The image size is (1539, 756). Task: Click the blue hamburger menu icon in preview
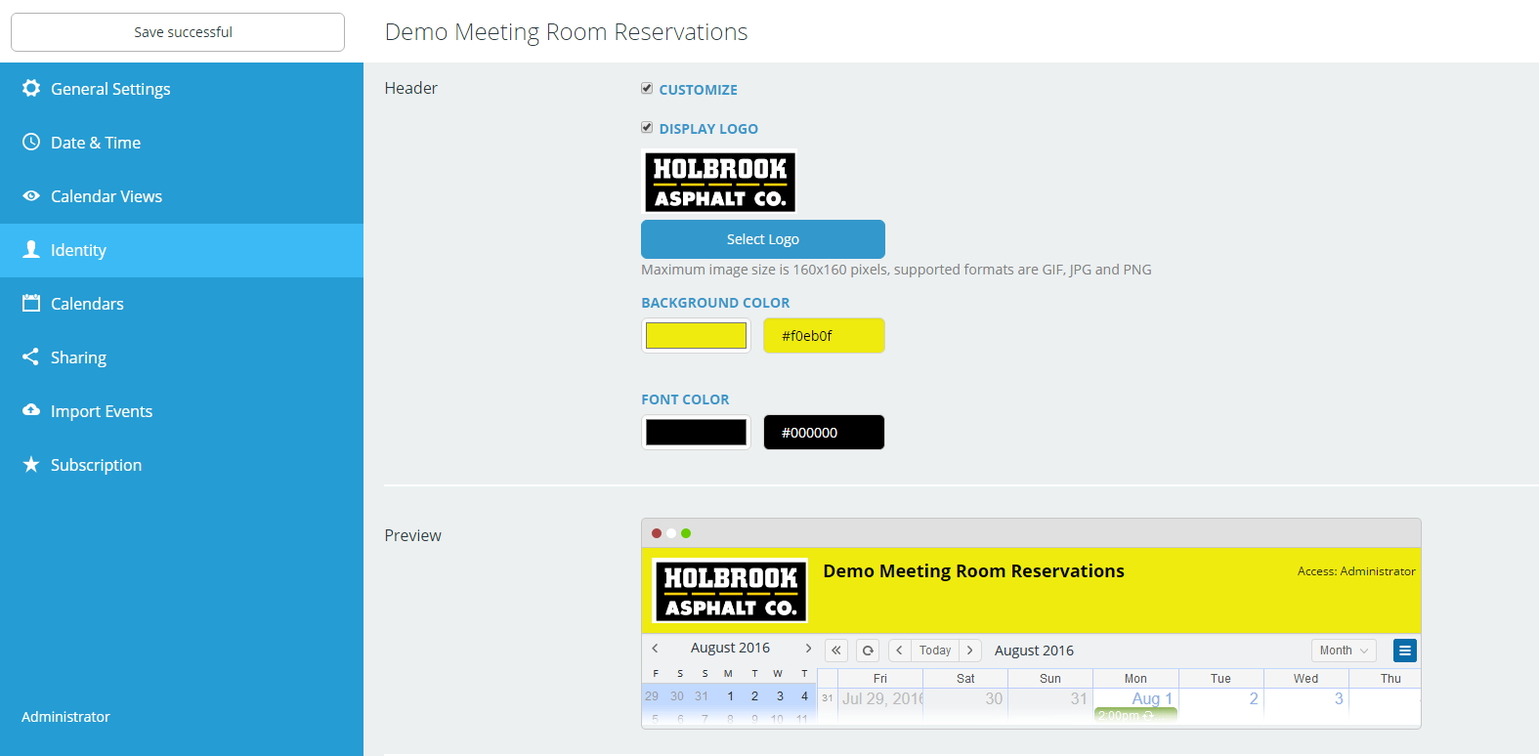pyautogui.click(x=1405, y=651)
